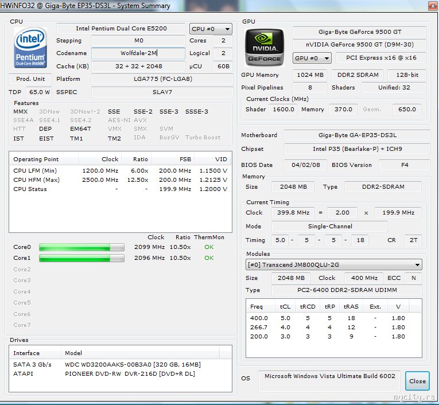This screenshot has height=405, width=439.
Task: Click the Wolfdale-2M codename field
Action: click(138, 53)
